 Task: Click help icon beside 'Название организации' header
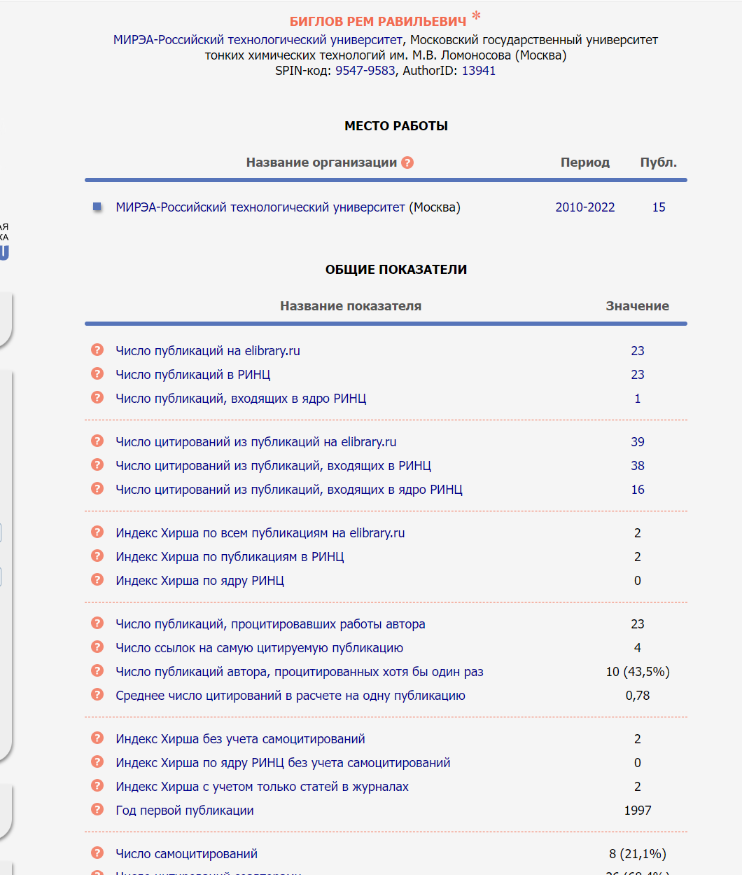point(407,163)
